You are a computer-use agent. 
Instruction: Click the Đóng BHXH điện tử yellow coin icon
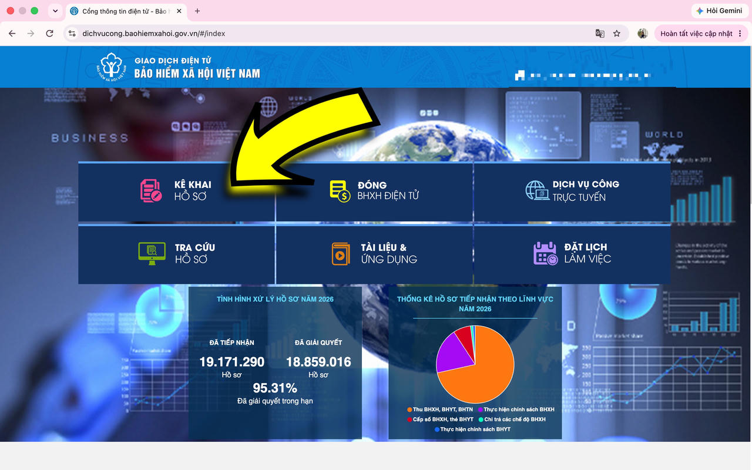point(340,191)
